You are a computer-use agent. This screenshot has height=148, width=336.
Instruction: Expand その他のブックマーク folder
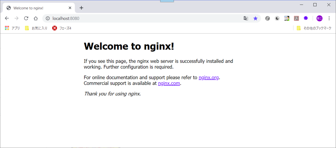[314, 28]
